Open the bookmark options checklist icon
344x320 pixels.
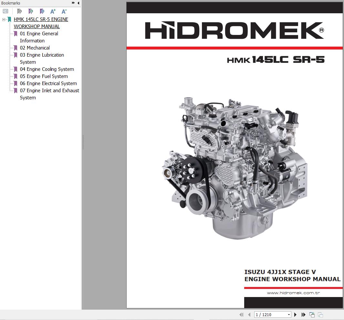[x=5, y=11]
